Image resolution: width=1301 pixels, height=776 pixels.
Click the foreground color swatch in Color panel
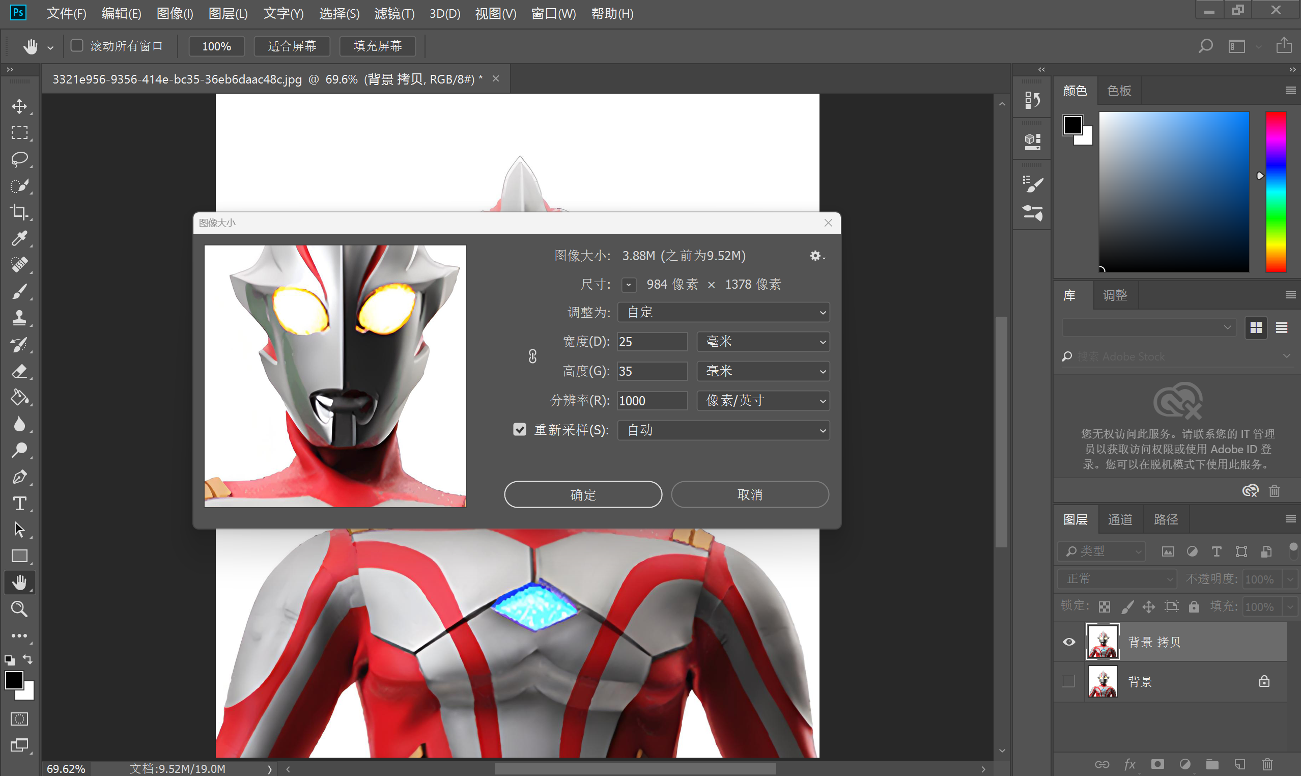(1072, 125)
